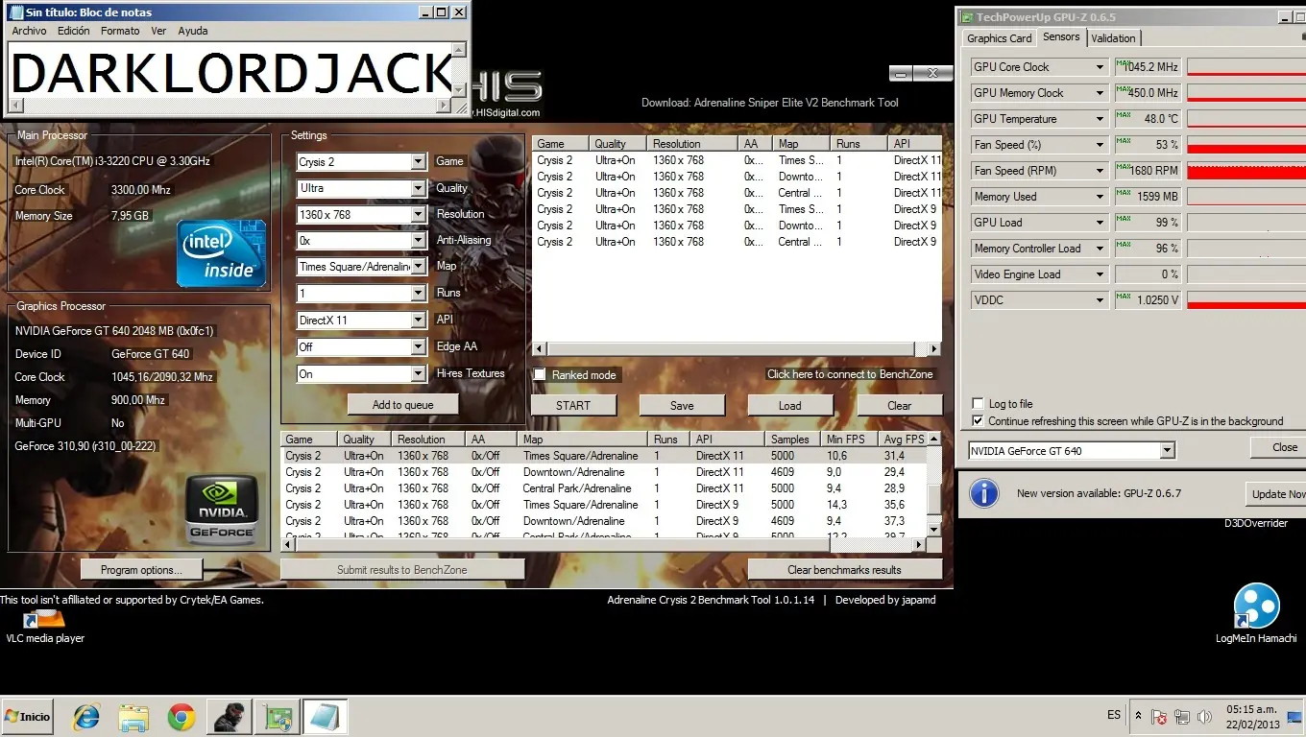Click the benchmark queue horizontal scrollbar
Viewport: 1306px width, 737px height.
[737, 349]
